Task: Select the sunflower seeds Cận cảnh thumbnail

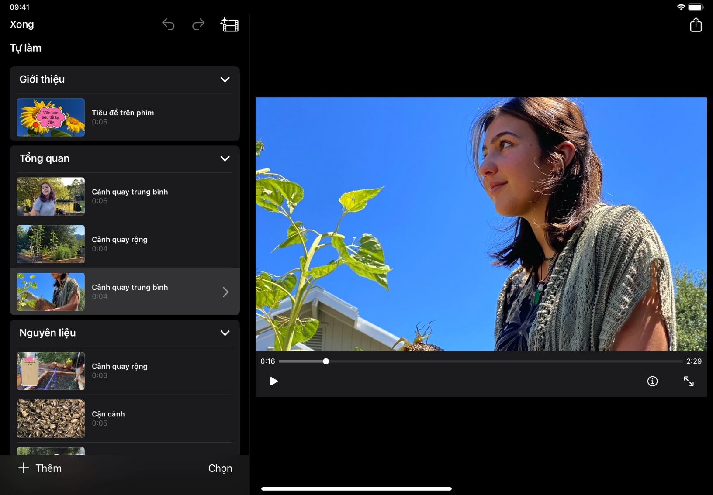Action: [51, 419]
